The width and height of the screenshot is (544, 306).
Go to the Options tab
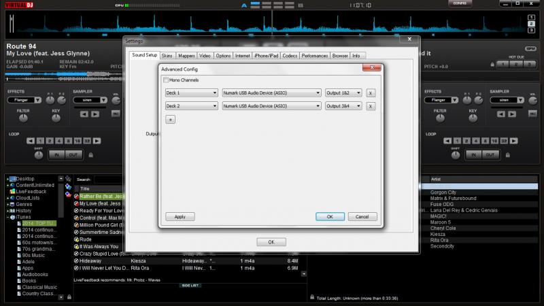[x=223, y=56]
